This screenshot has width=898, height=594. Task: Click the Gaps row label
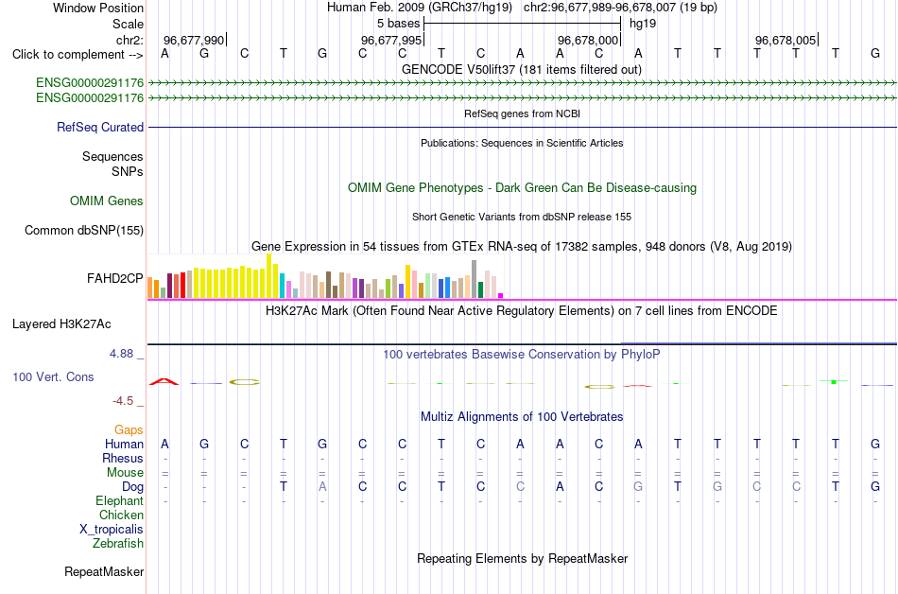click(129, 429)
